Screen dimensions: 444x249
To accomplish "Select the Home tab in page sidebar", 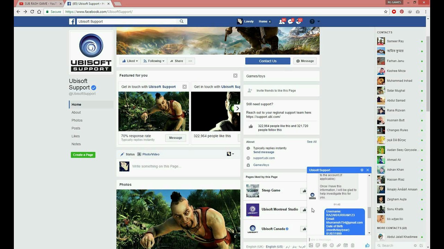I will coord(91,104).
